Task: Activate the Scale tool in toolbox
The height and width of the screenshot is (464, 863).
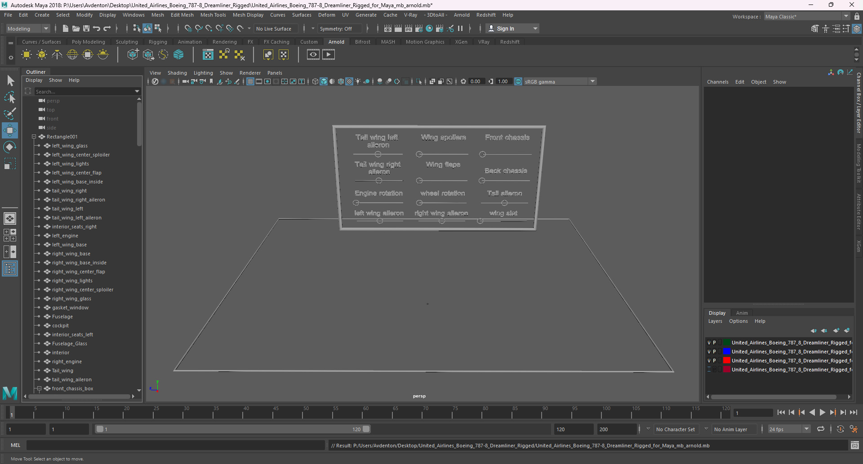Action: tap(10, 164)
